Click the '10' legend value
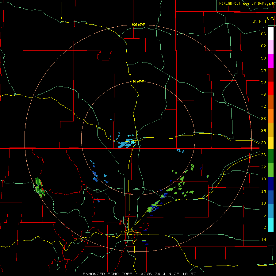 point(263,203)
